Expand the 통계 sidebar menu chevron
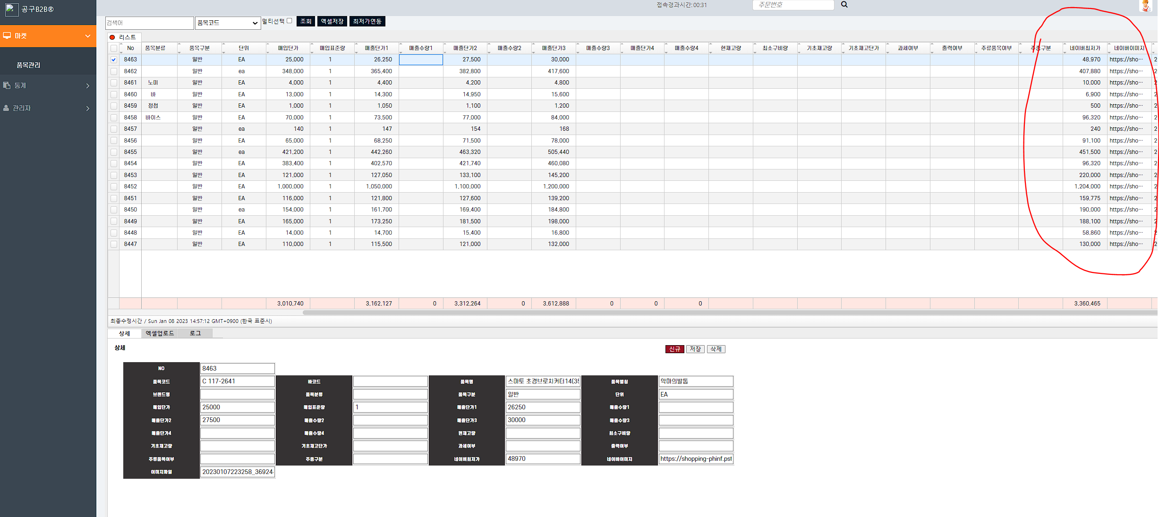The width and height of the screenshot is (1159, 517). (x=88, y=85)
